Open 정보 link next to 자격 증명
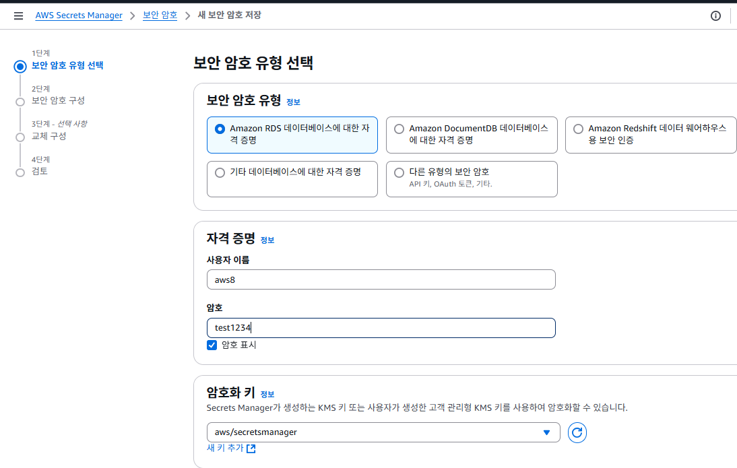This screenshot has width=737, height=468. (267, 240)
